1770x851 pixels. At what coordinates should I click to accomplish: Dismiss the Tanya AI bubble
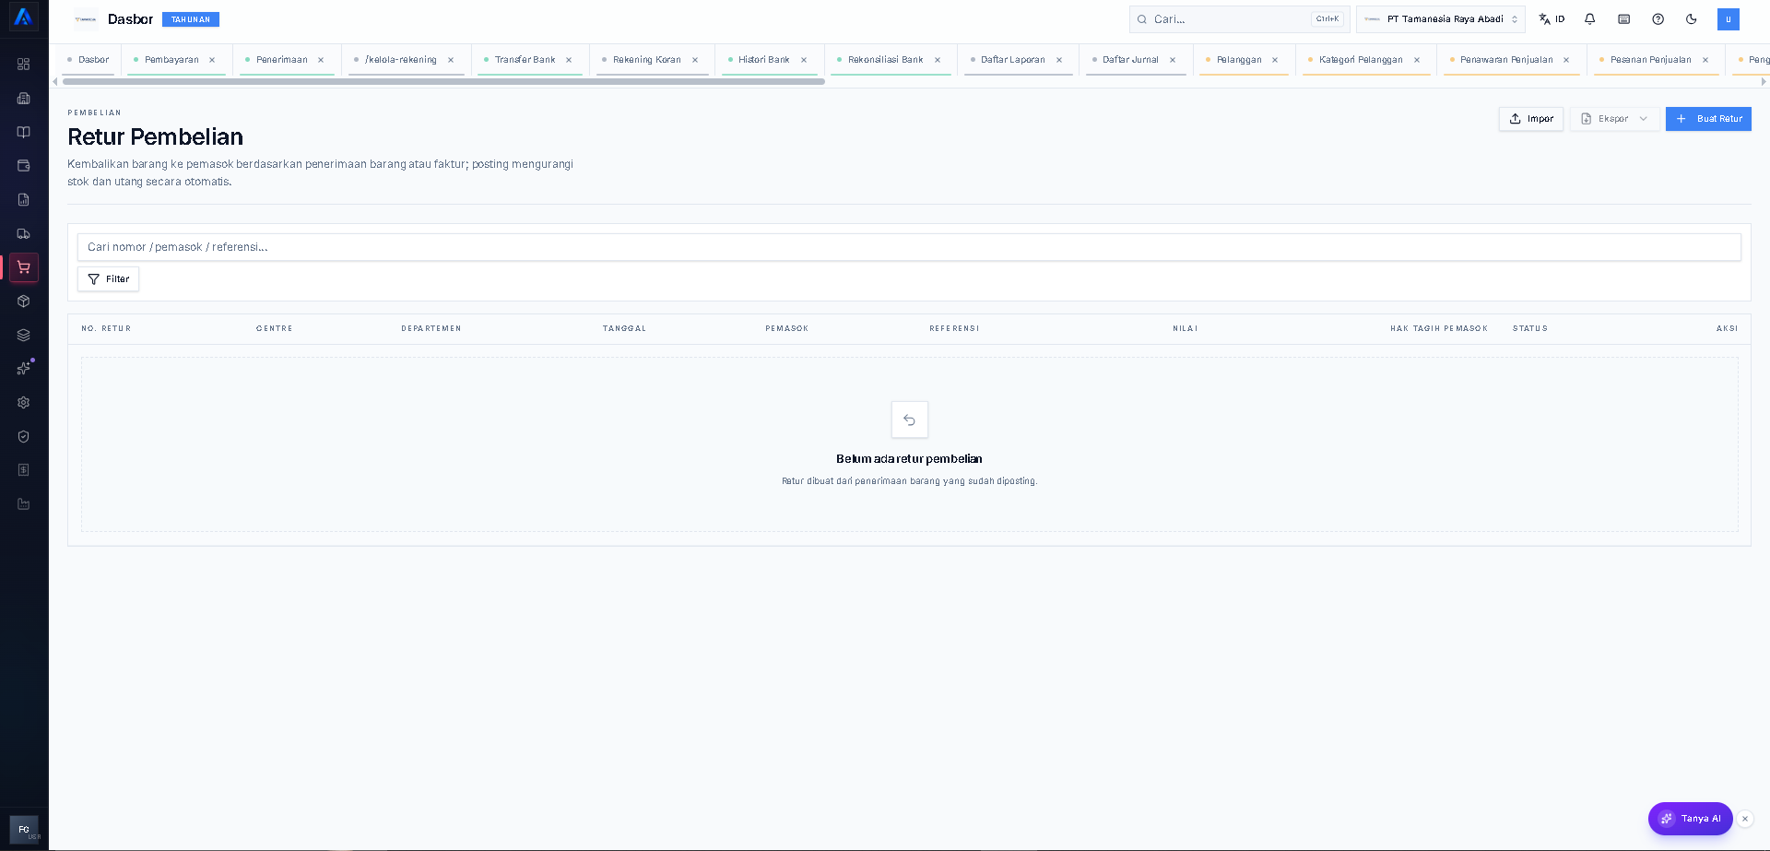pyautogui.click(x=1745, y=819)
